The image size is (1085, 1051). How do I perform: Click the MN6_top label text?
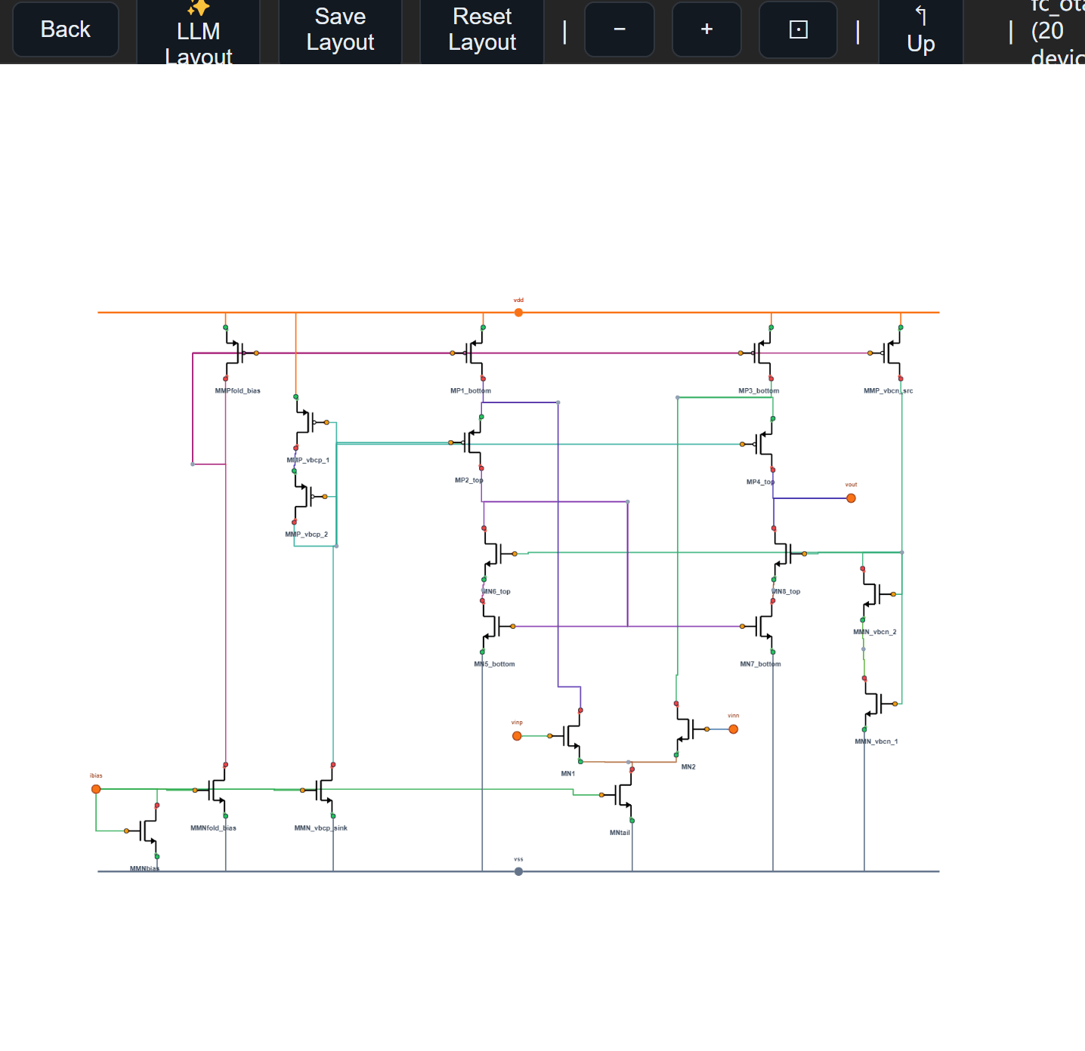pyautogui.click(x=496, y=592)
